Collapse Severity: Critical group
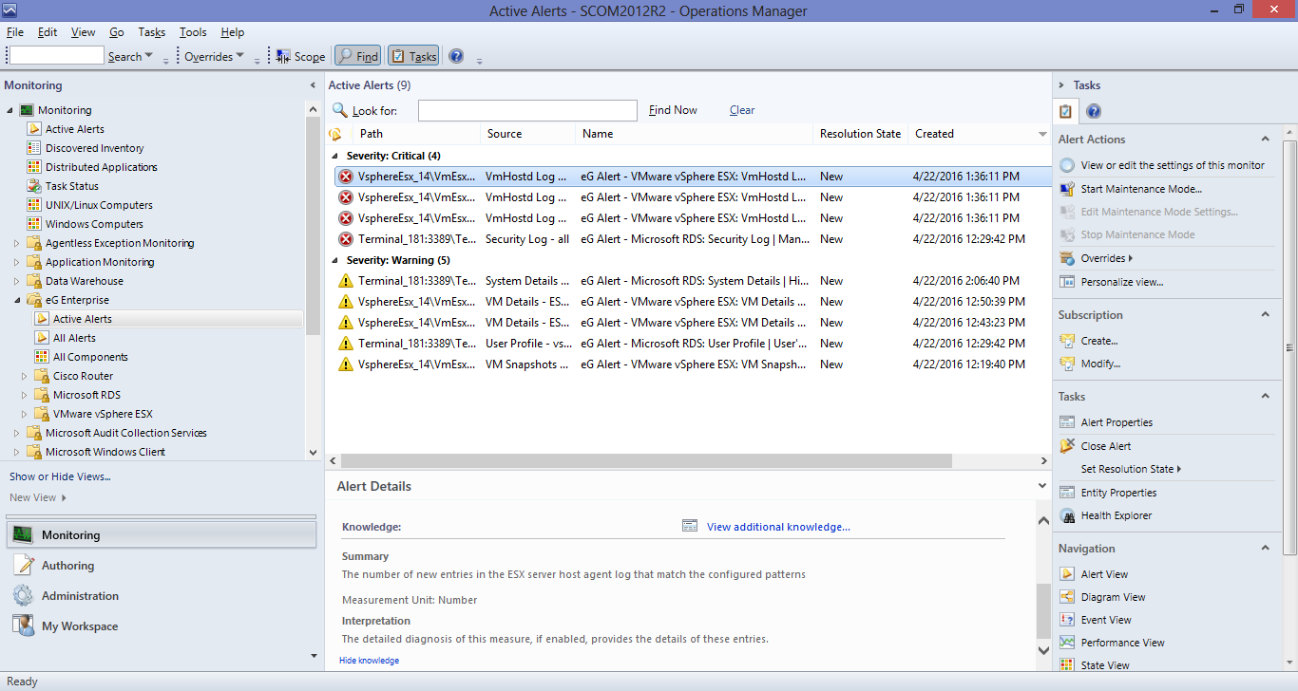The height and width of the screenshot is (691, 1298). [x=334, y=156]
